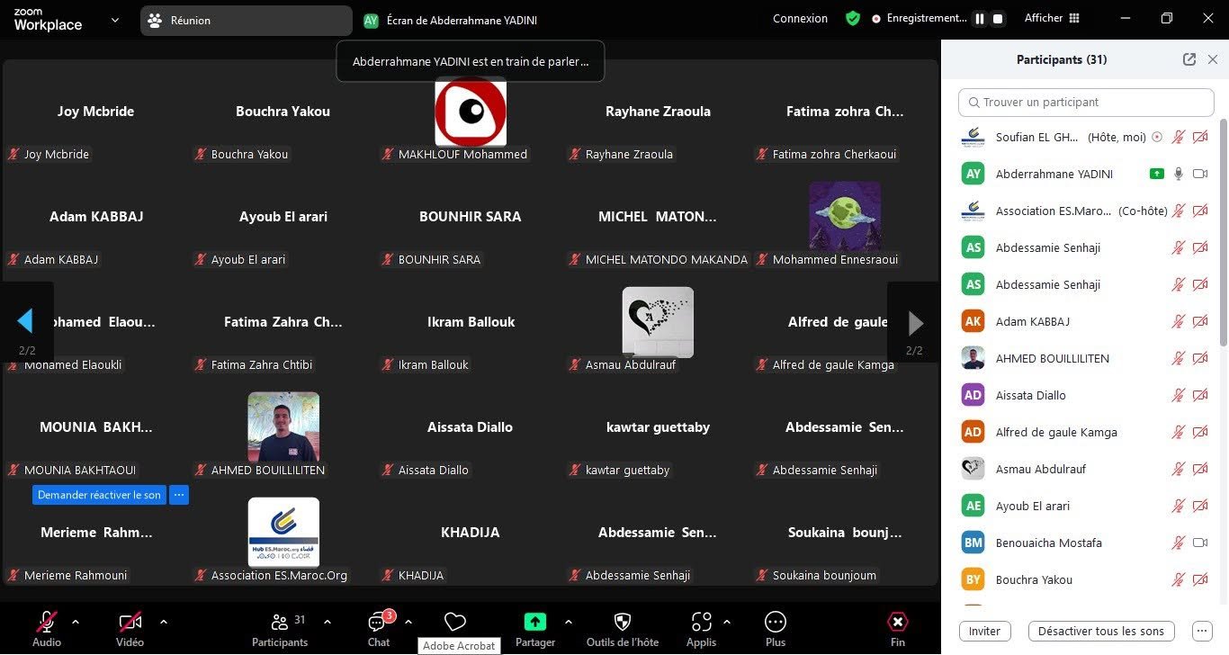Select Écran de Abderrahmane YADINI tab

(450, 20)
